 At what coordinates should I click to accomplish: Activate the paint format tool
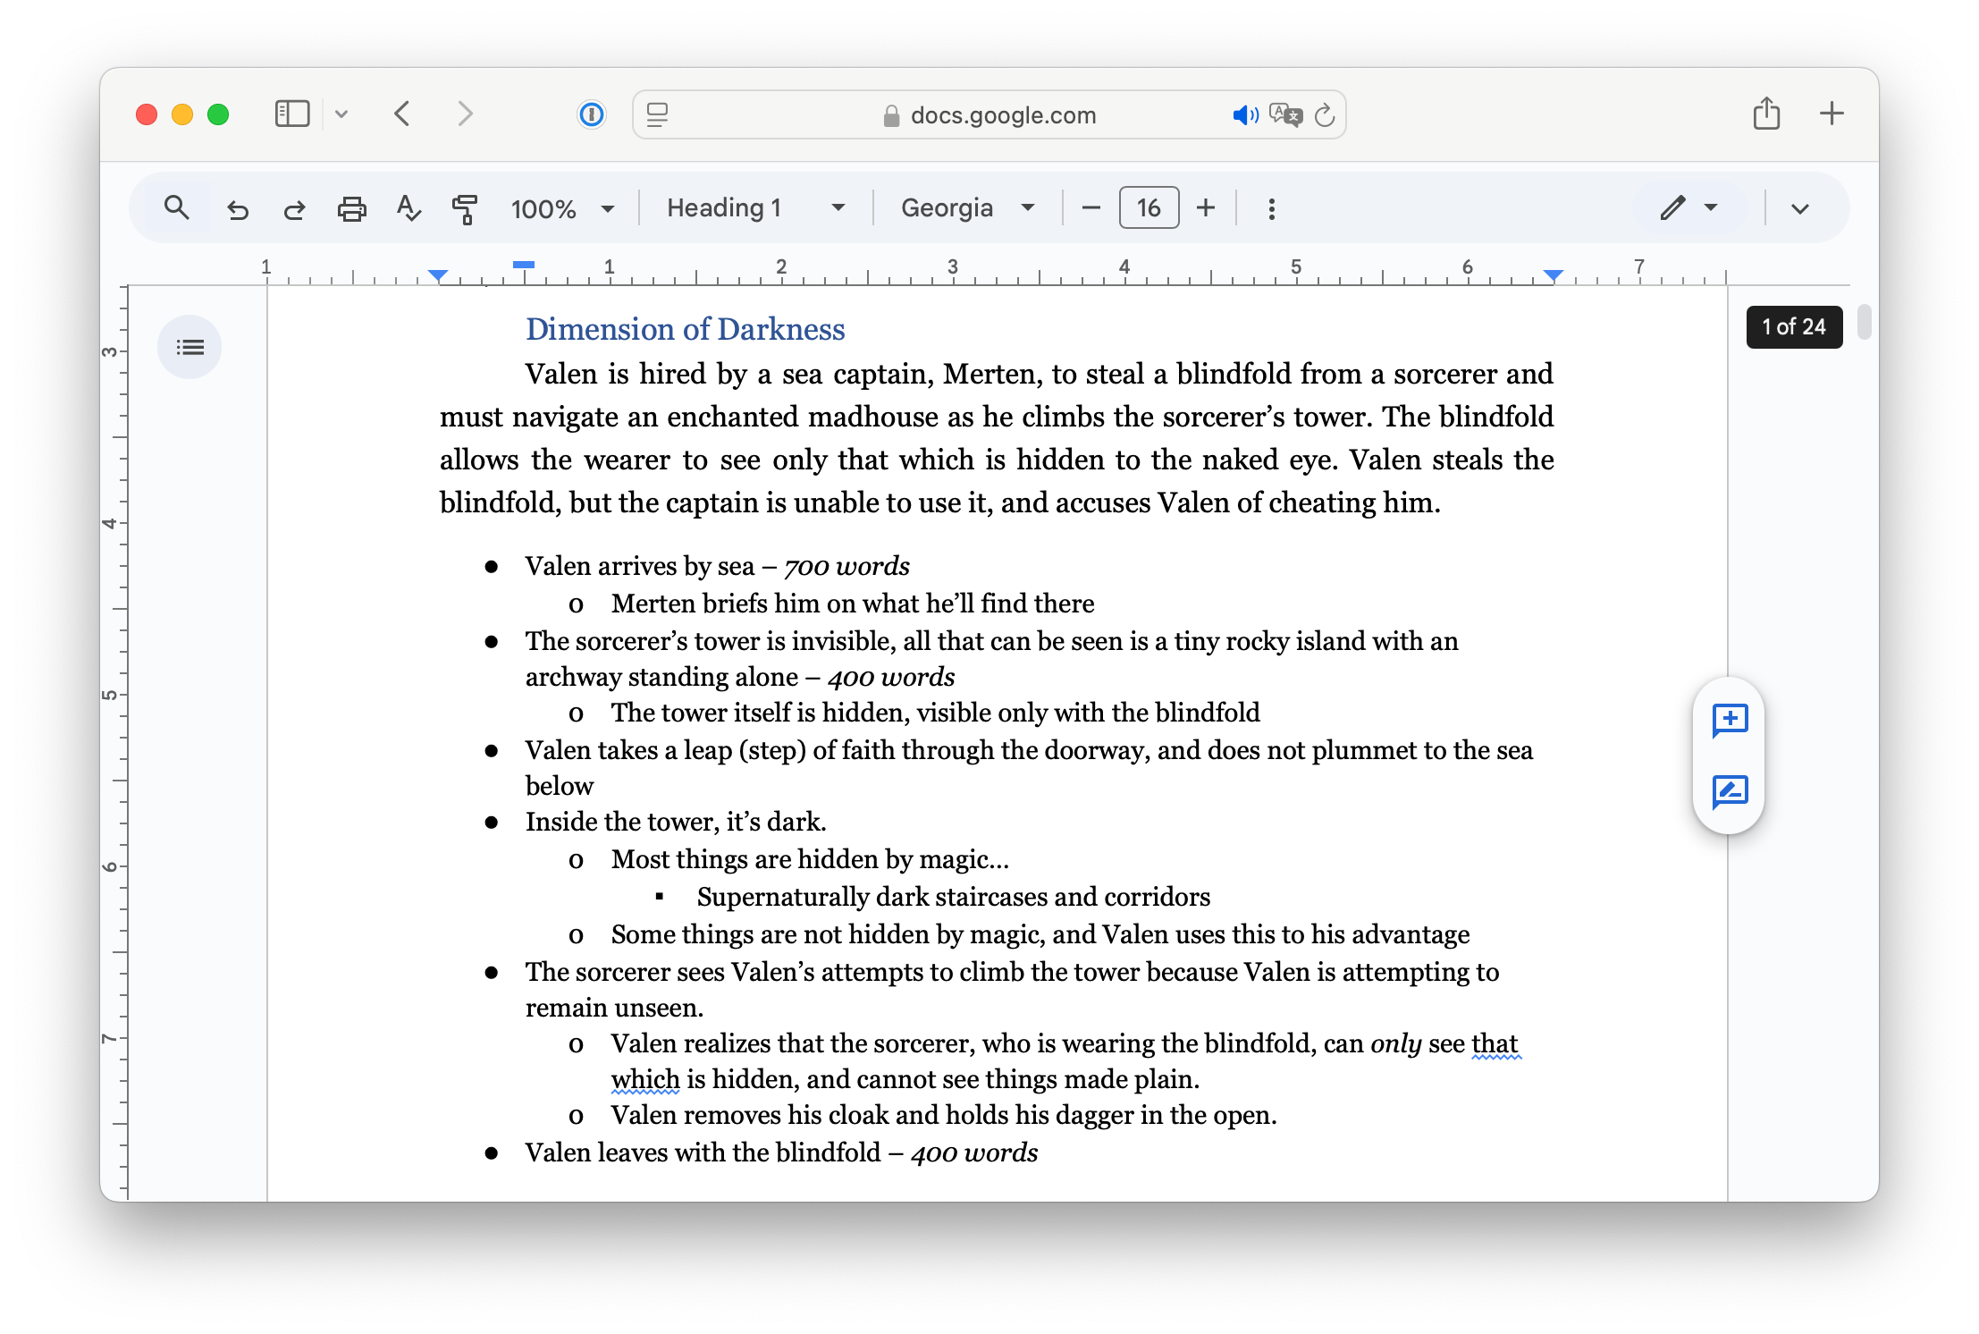pyautogui.click(x=465, y=209)
